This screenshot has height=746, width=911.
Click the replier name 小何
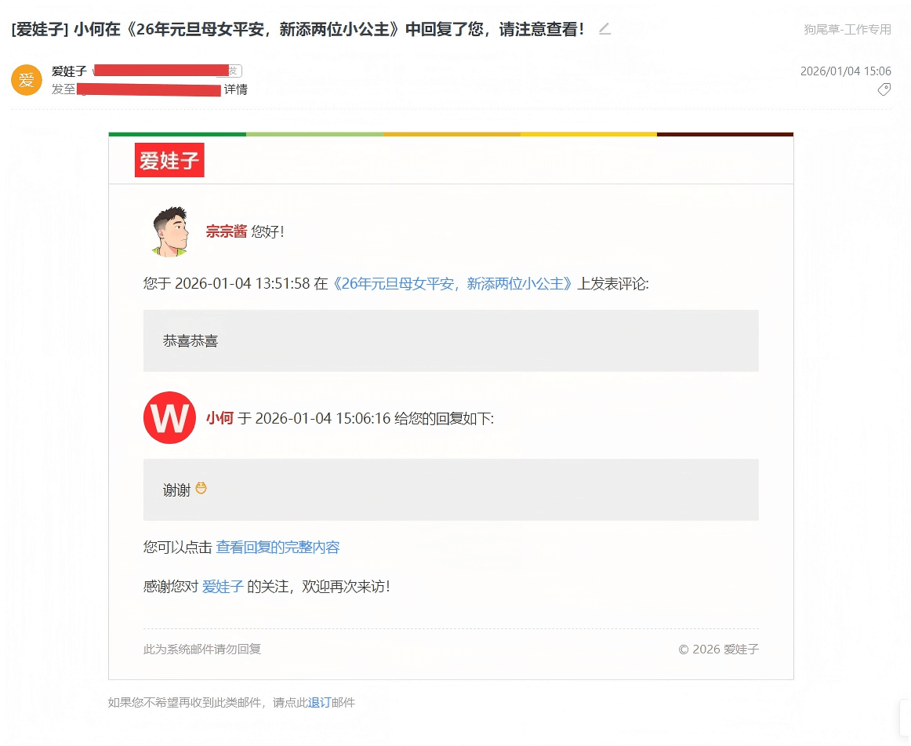point(220,418)
